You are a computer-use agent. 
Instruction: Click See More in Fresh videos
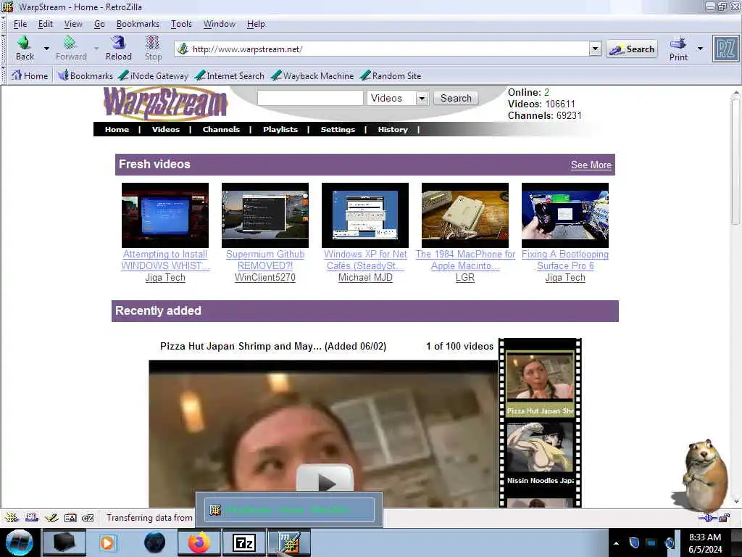click(591, 165)
